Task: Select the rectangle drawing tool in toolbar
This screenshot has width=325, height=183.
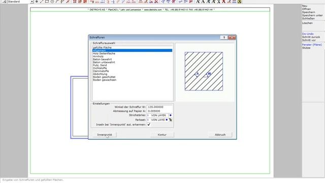Action: coord(47,2)
